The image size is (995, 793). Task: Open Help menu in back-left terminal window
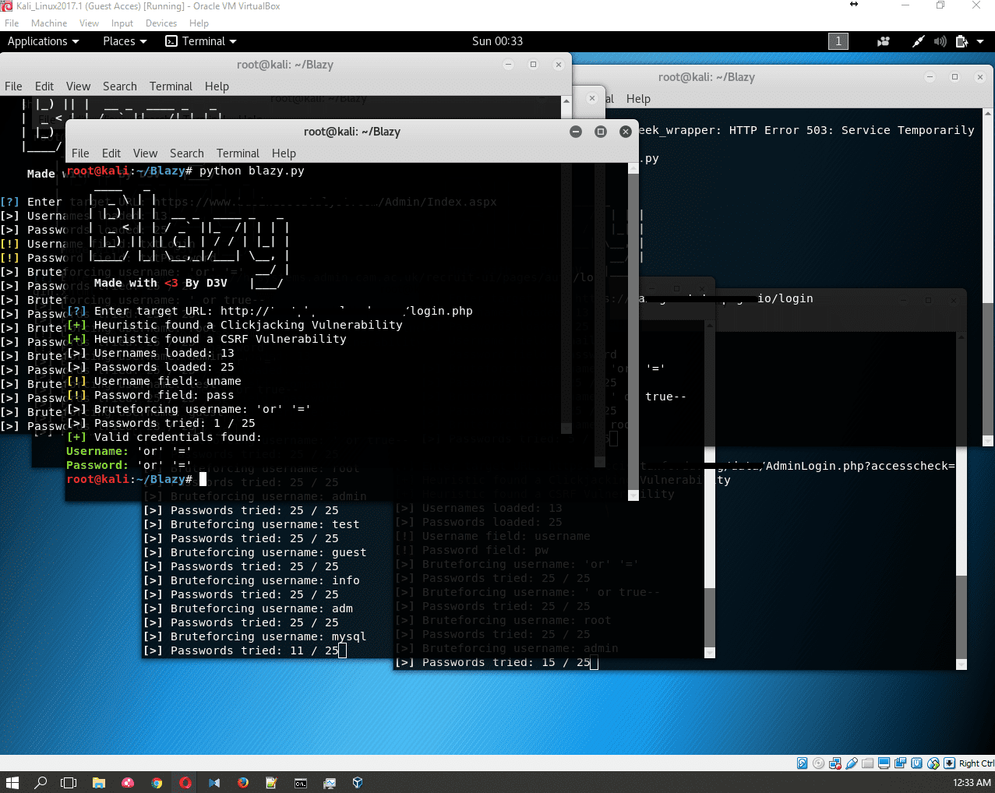click(x=217, y=86)
